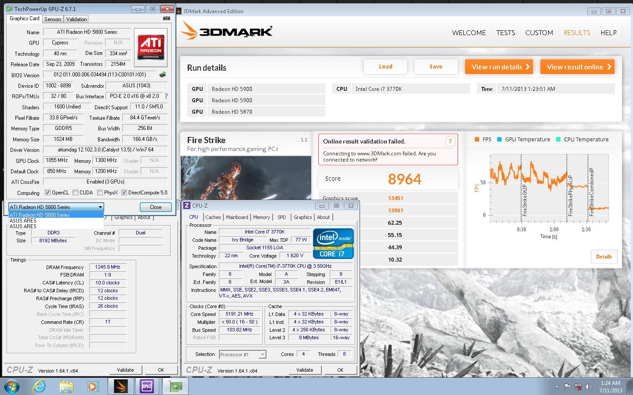This screenshot has height=395, width=633.
Task: Click the FPS orange legend swatch
Action: (x=477, y=140)
